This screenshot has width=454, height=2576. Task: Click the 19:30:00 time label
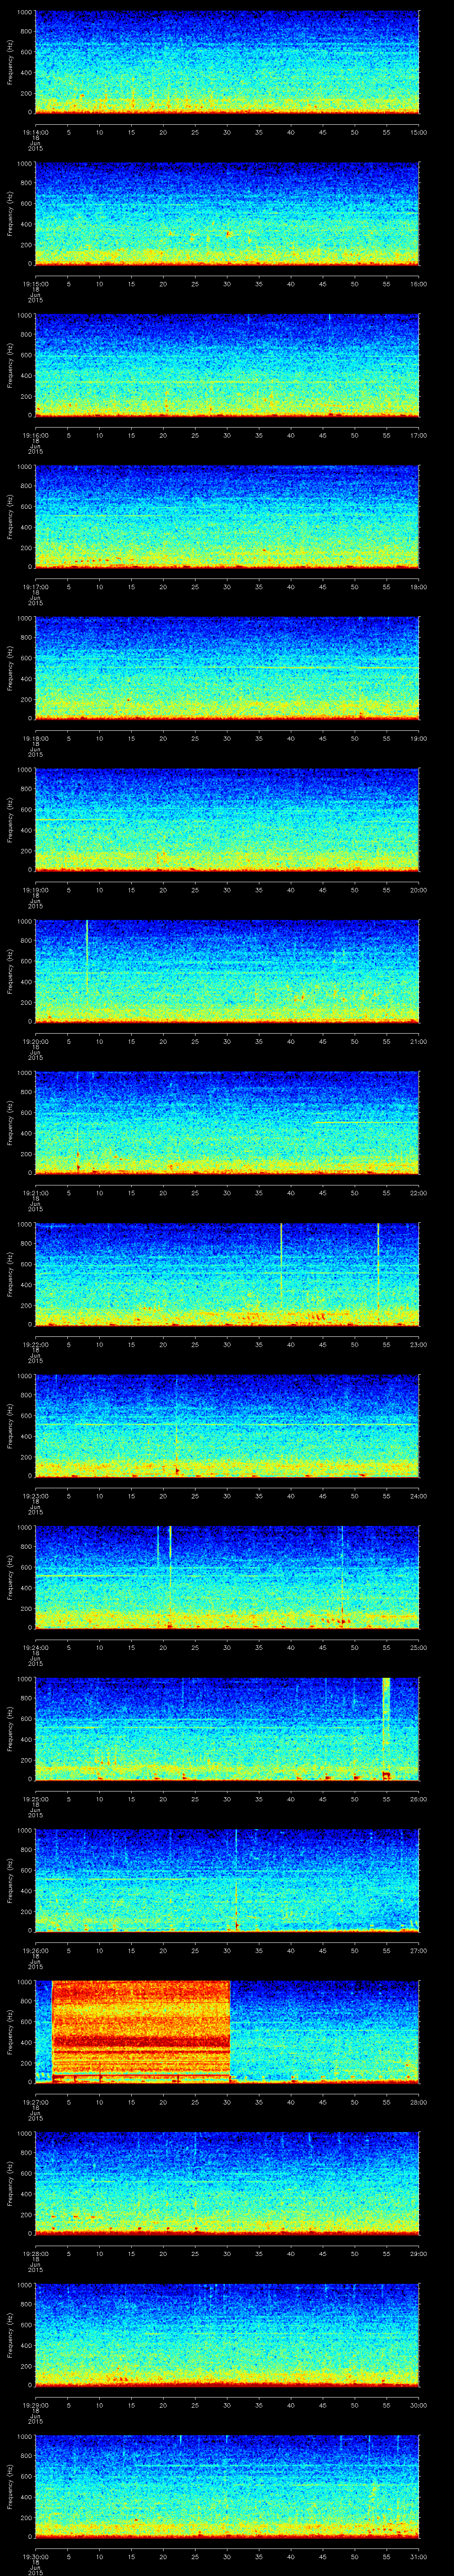click(x=35, y=2557)
